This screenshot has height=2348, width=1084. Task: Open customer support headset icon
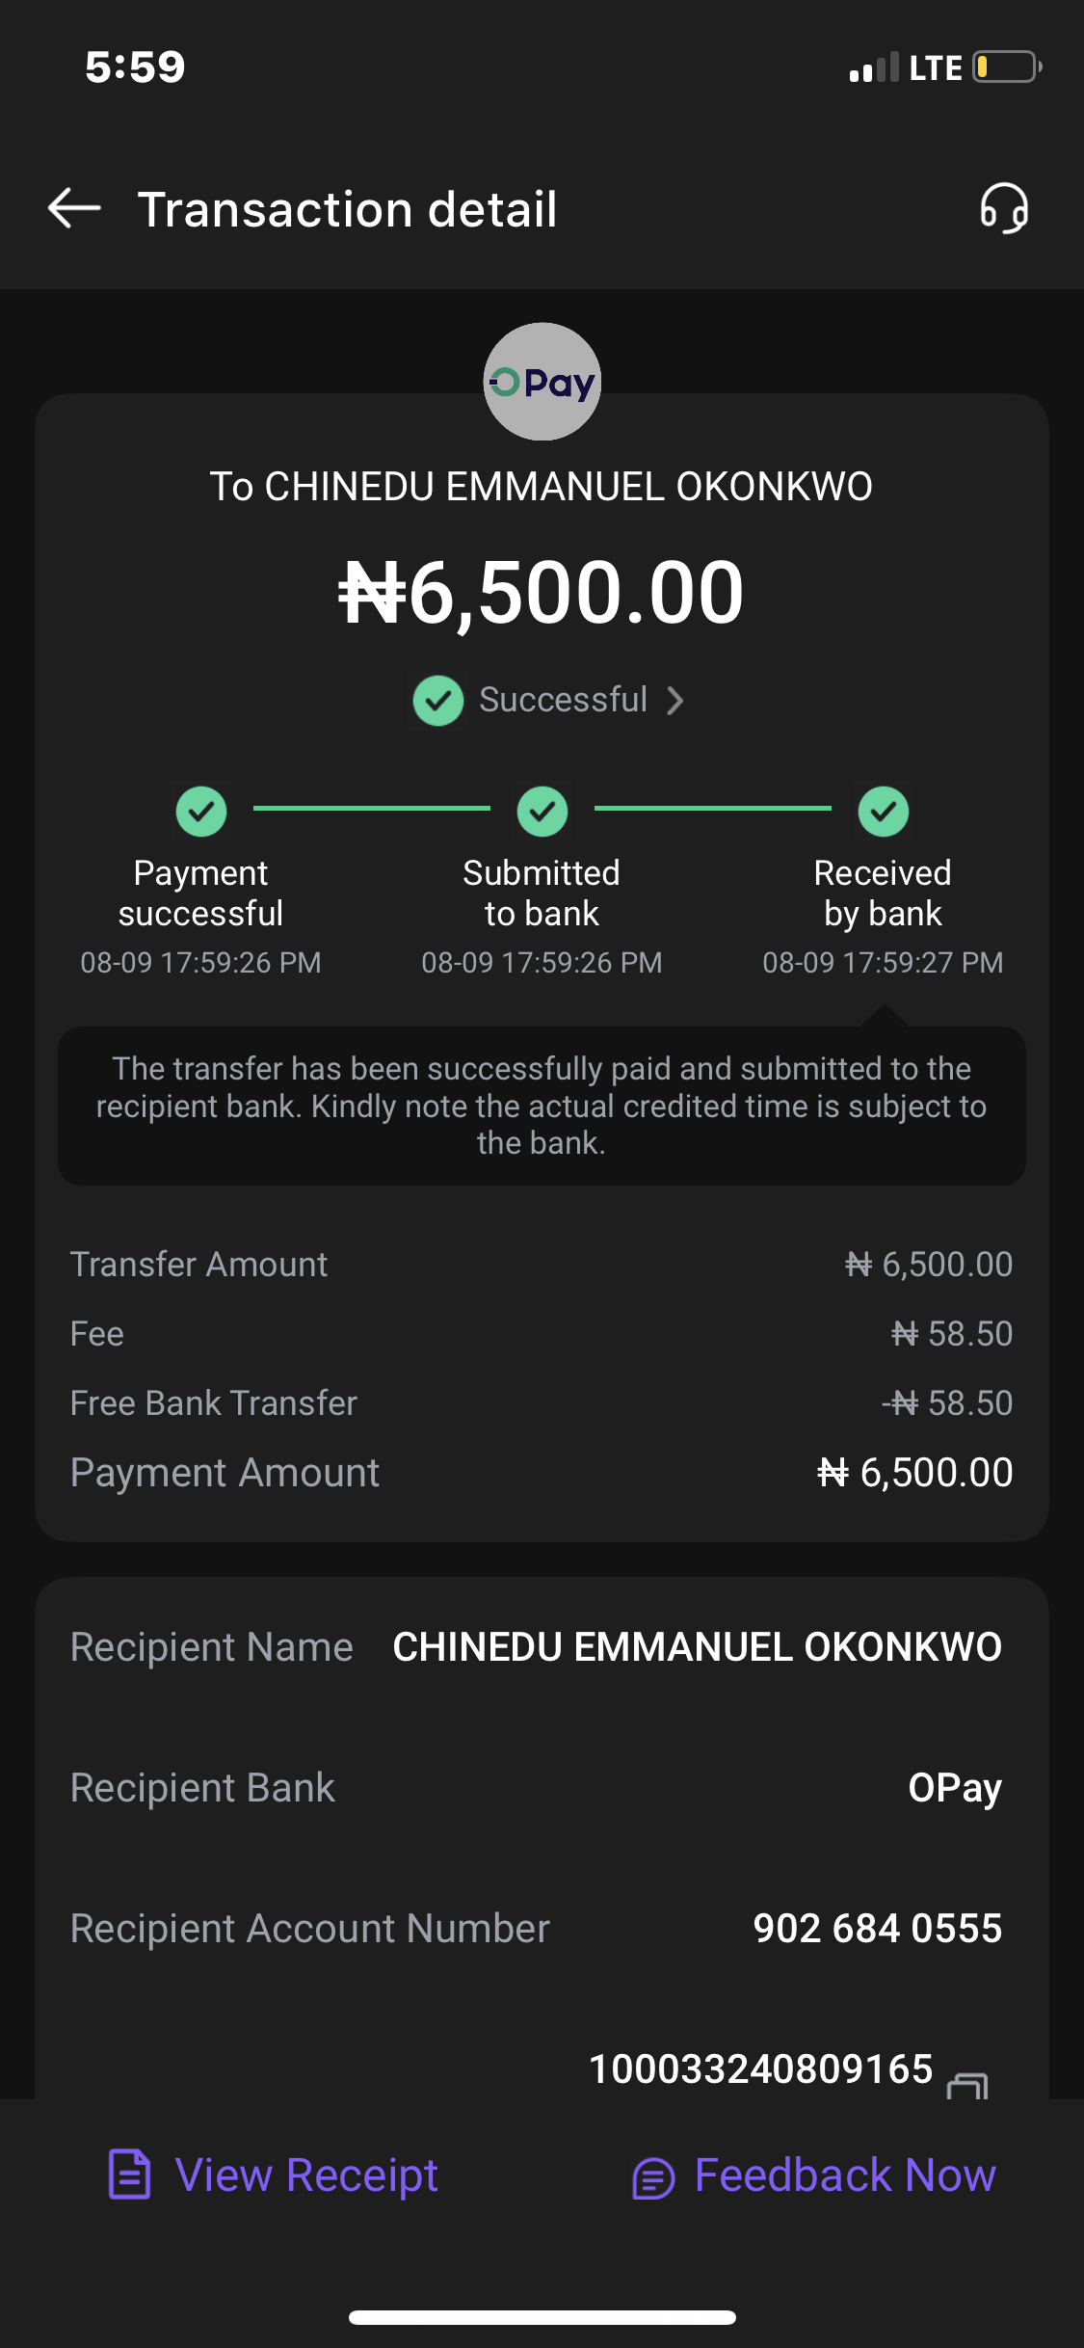[x=1004, y=208]
